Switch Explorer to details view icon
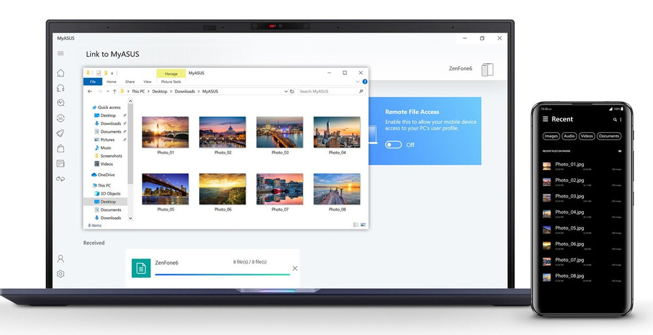Screen dimensions: 653x335 tap(356, 225)
